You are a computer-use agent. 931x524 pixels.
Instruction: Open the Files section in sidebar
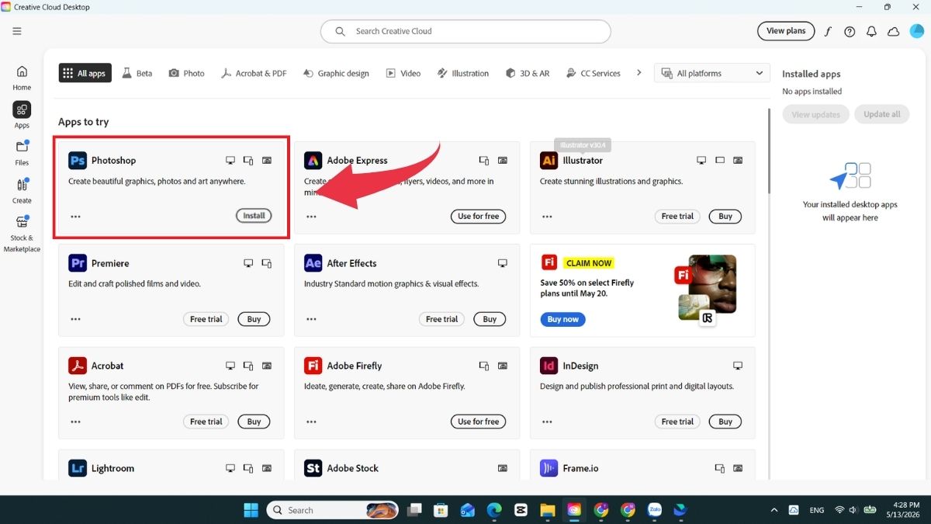point(22,152)
